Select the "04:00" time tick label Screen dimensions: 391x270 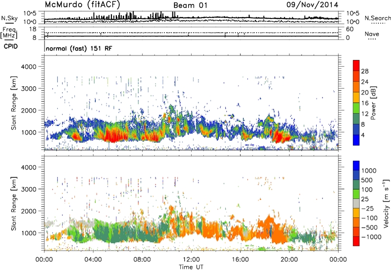93,260
